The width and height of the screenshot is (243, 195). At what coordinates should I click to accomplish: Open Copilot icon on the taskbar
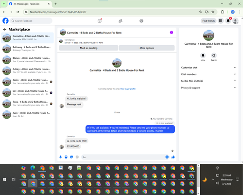(x=23, y=168)
